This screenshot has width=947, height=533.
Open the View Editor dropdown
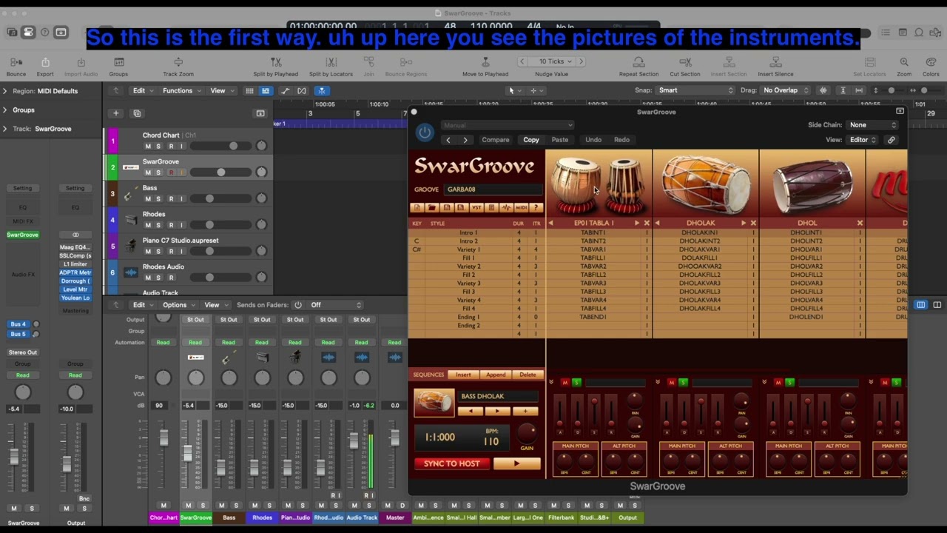click(x=862, y=140)
